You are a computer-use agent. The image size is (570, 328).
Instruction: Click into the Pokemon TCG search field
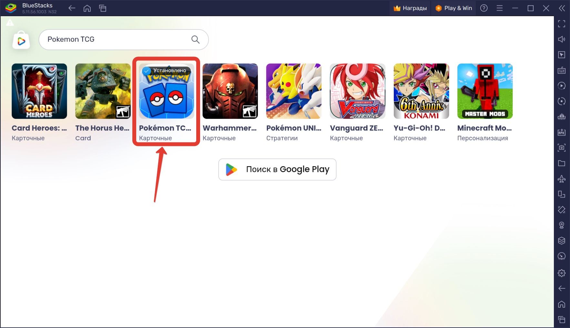click(124, 39)
